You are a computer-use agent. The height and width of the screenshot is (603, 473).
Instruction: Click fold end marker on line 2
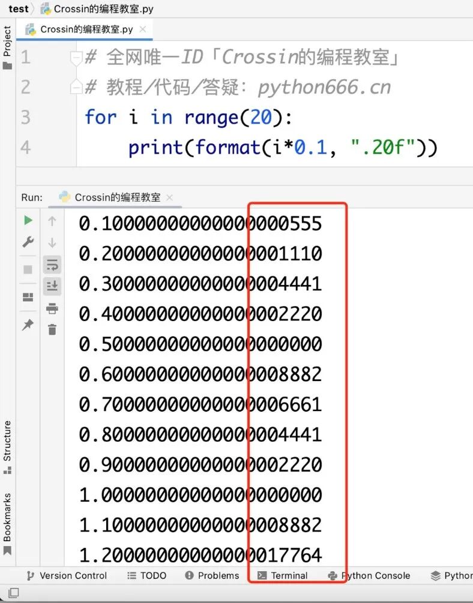76,87
